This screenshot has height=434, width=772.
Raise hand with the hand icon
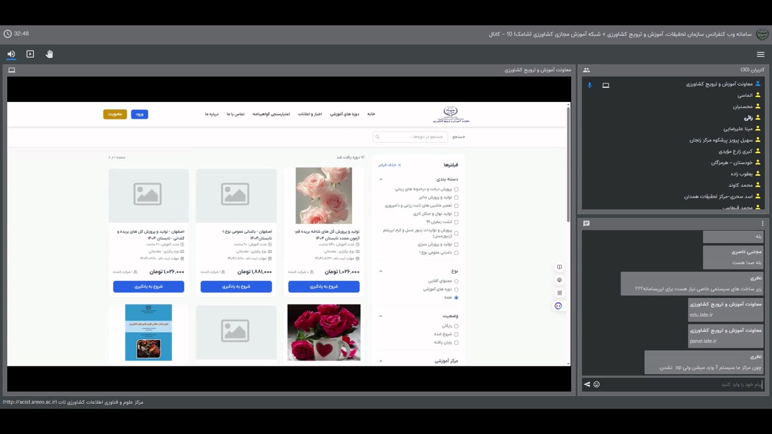click(49, 54)
